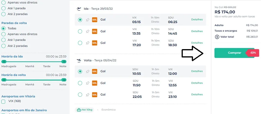
Task: Select the 22:05 return flight radio
Action: (x=80, y=95)
